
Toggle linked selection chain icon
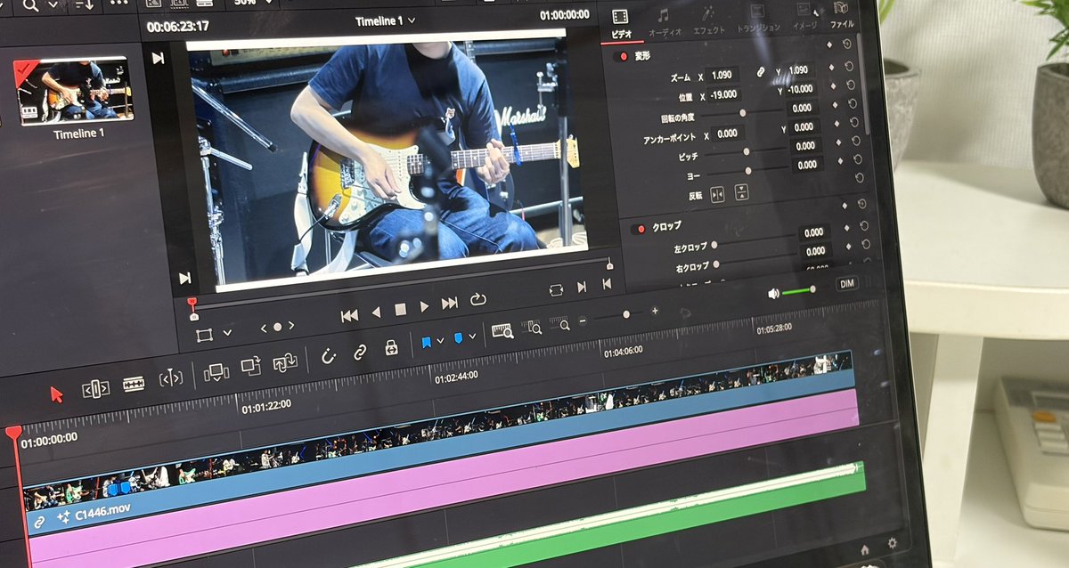point(360,353)
